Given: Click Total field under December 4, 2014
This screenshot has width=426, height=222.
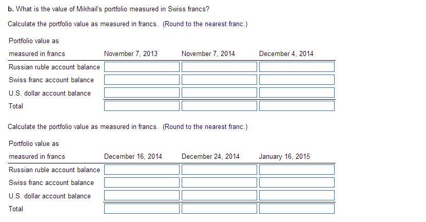Looking at the screenshot, I should [297, 106].
